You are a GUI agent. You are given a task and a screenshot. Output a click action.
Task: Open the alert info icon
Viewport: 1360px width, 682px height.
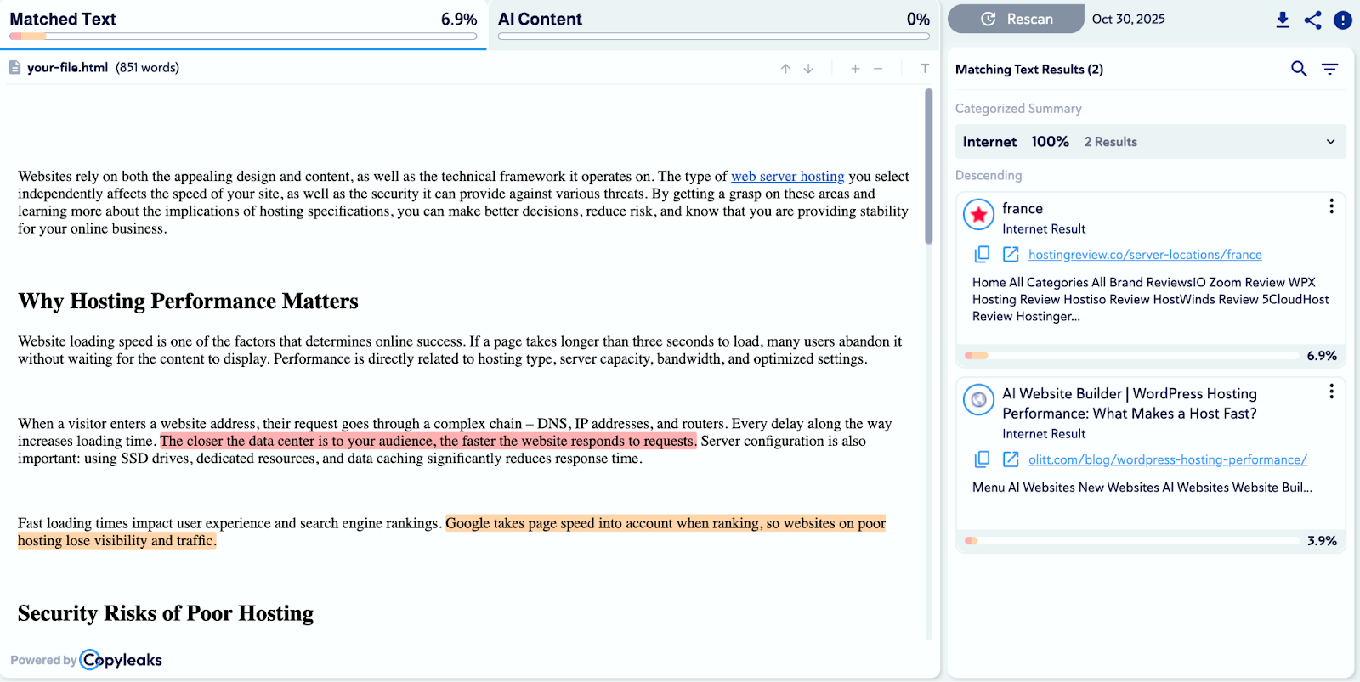coord(1343,20)
